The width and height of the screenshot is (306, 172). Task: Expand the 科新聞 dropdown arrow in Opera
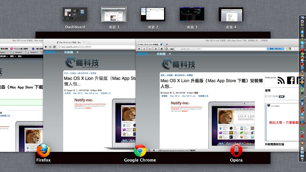(170, 54)
